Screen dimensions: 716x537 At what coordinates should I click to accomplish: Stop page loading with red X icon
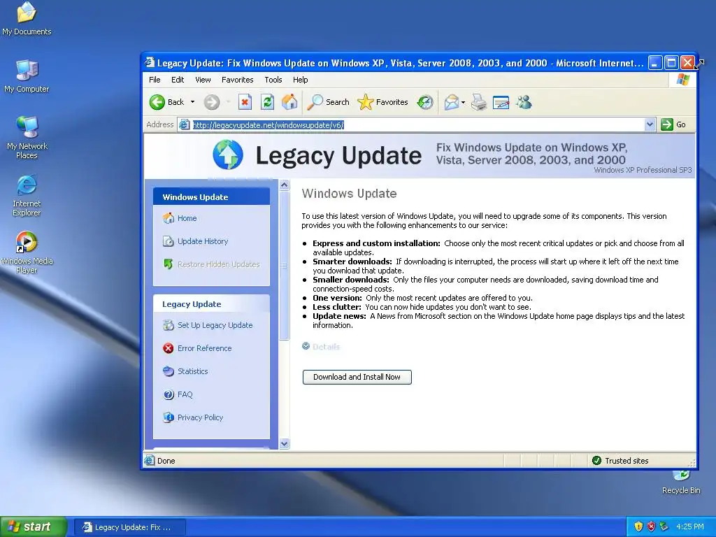point(245,102)
